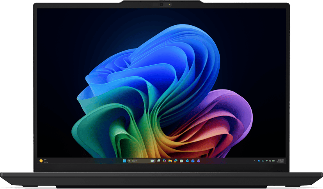Click the taskbar Search box
The height and width of the screenshot is (189, 323).
(141, 161)
